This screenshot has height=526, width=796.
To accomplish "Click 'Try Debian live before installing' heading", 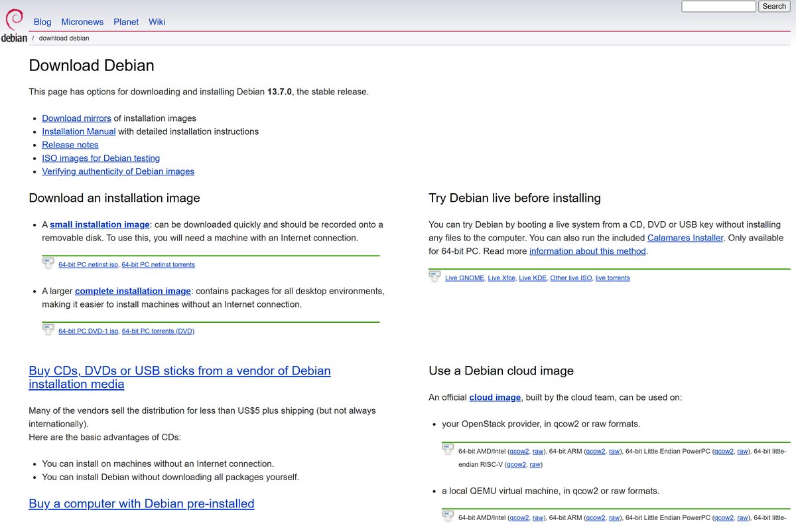I will pyautogui.click(x=515, y=198).
